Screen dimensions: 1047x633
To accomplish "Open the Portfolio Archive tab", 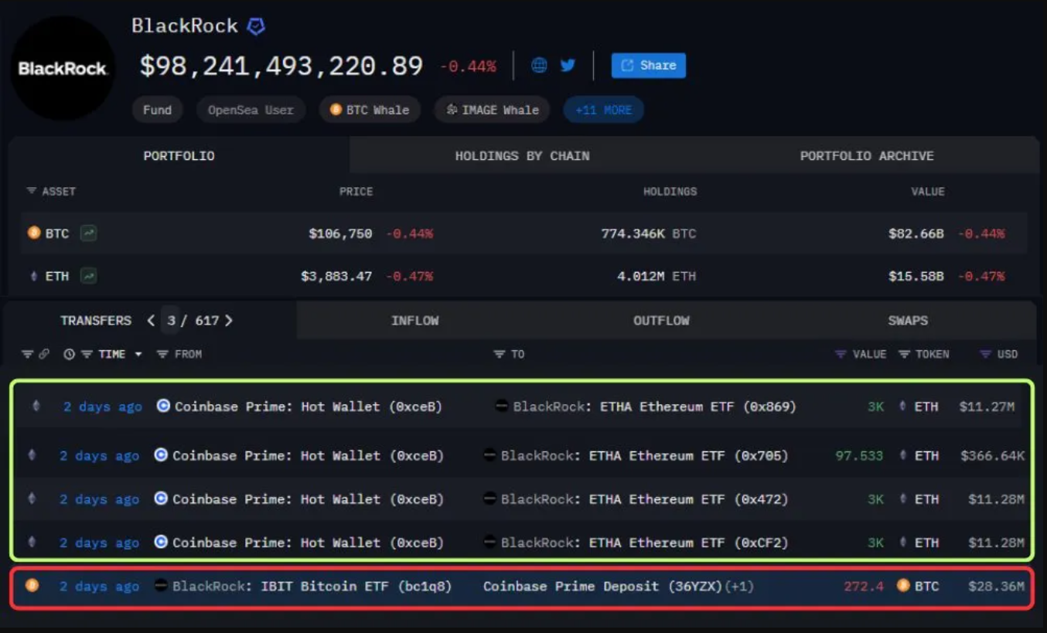I will tap(866, 156).
